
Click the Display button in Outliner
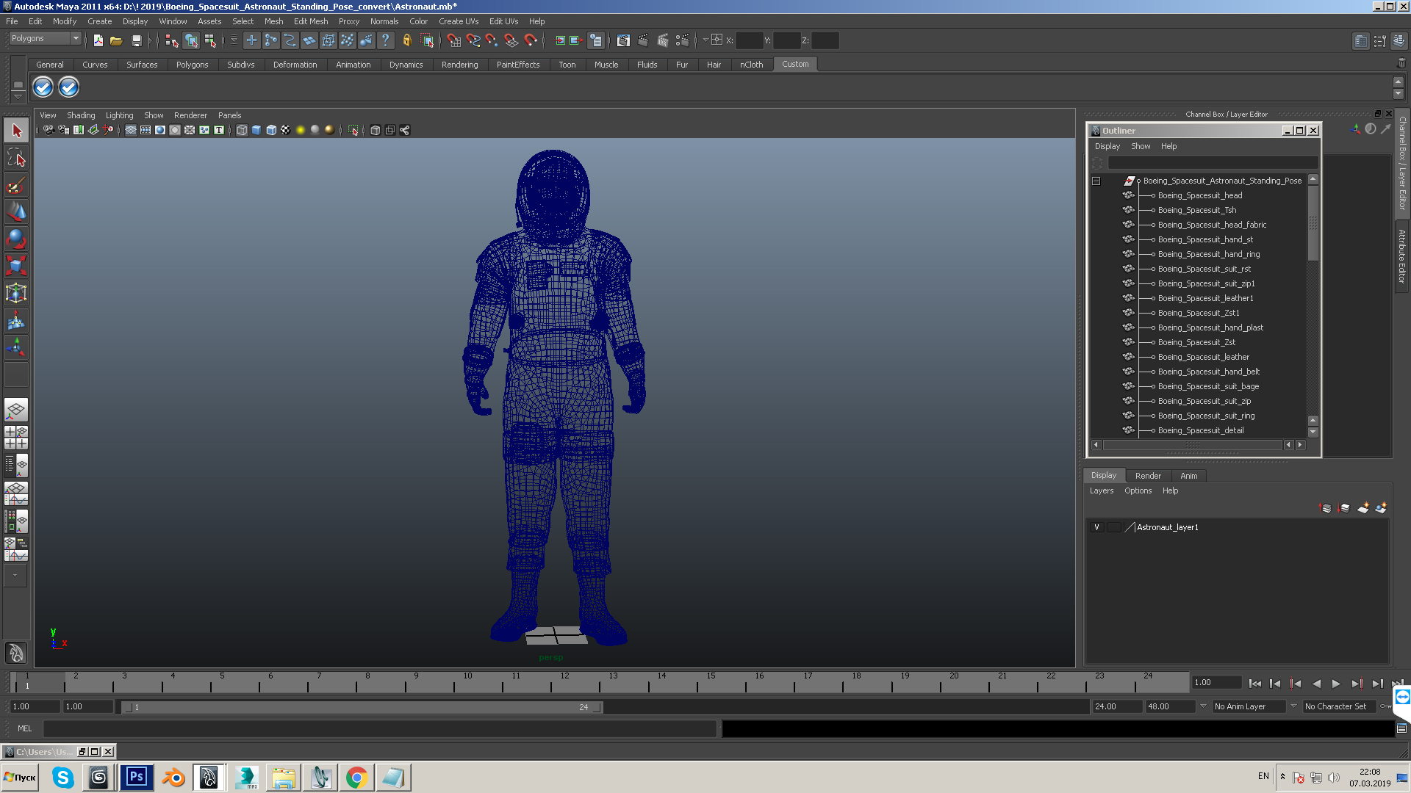pyautogui.click(x=1107, y=145)
